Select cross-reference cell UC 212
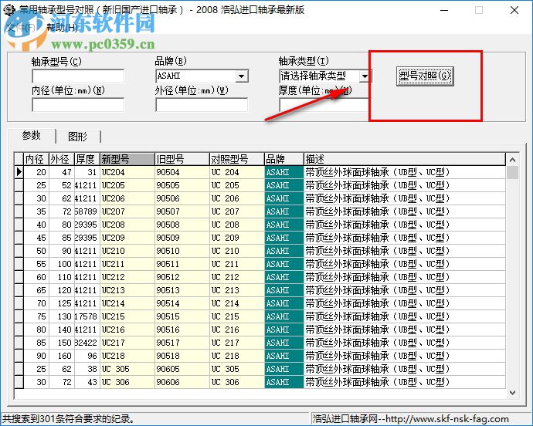533x426 pixels. (236, 277)
